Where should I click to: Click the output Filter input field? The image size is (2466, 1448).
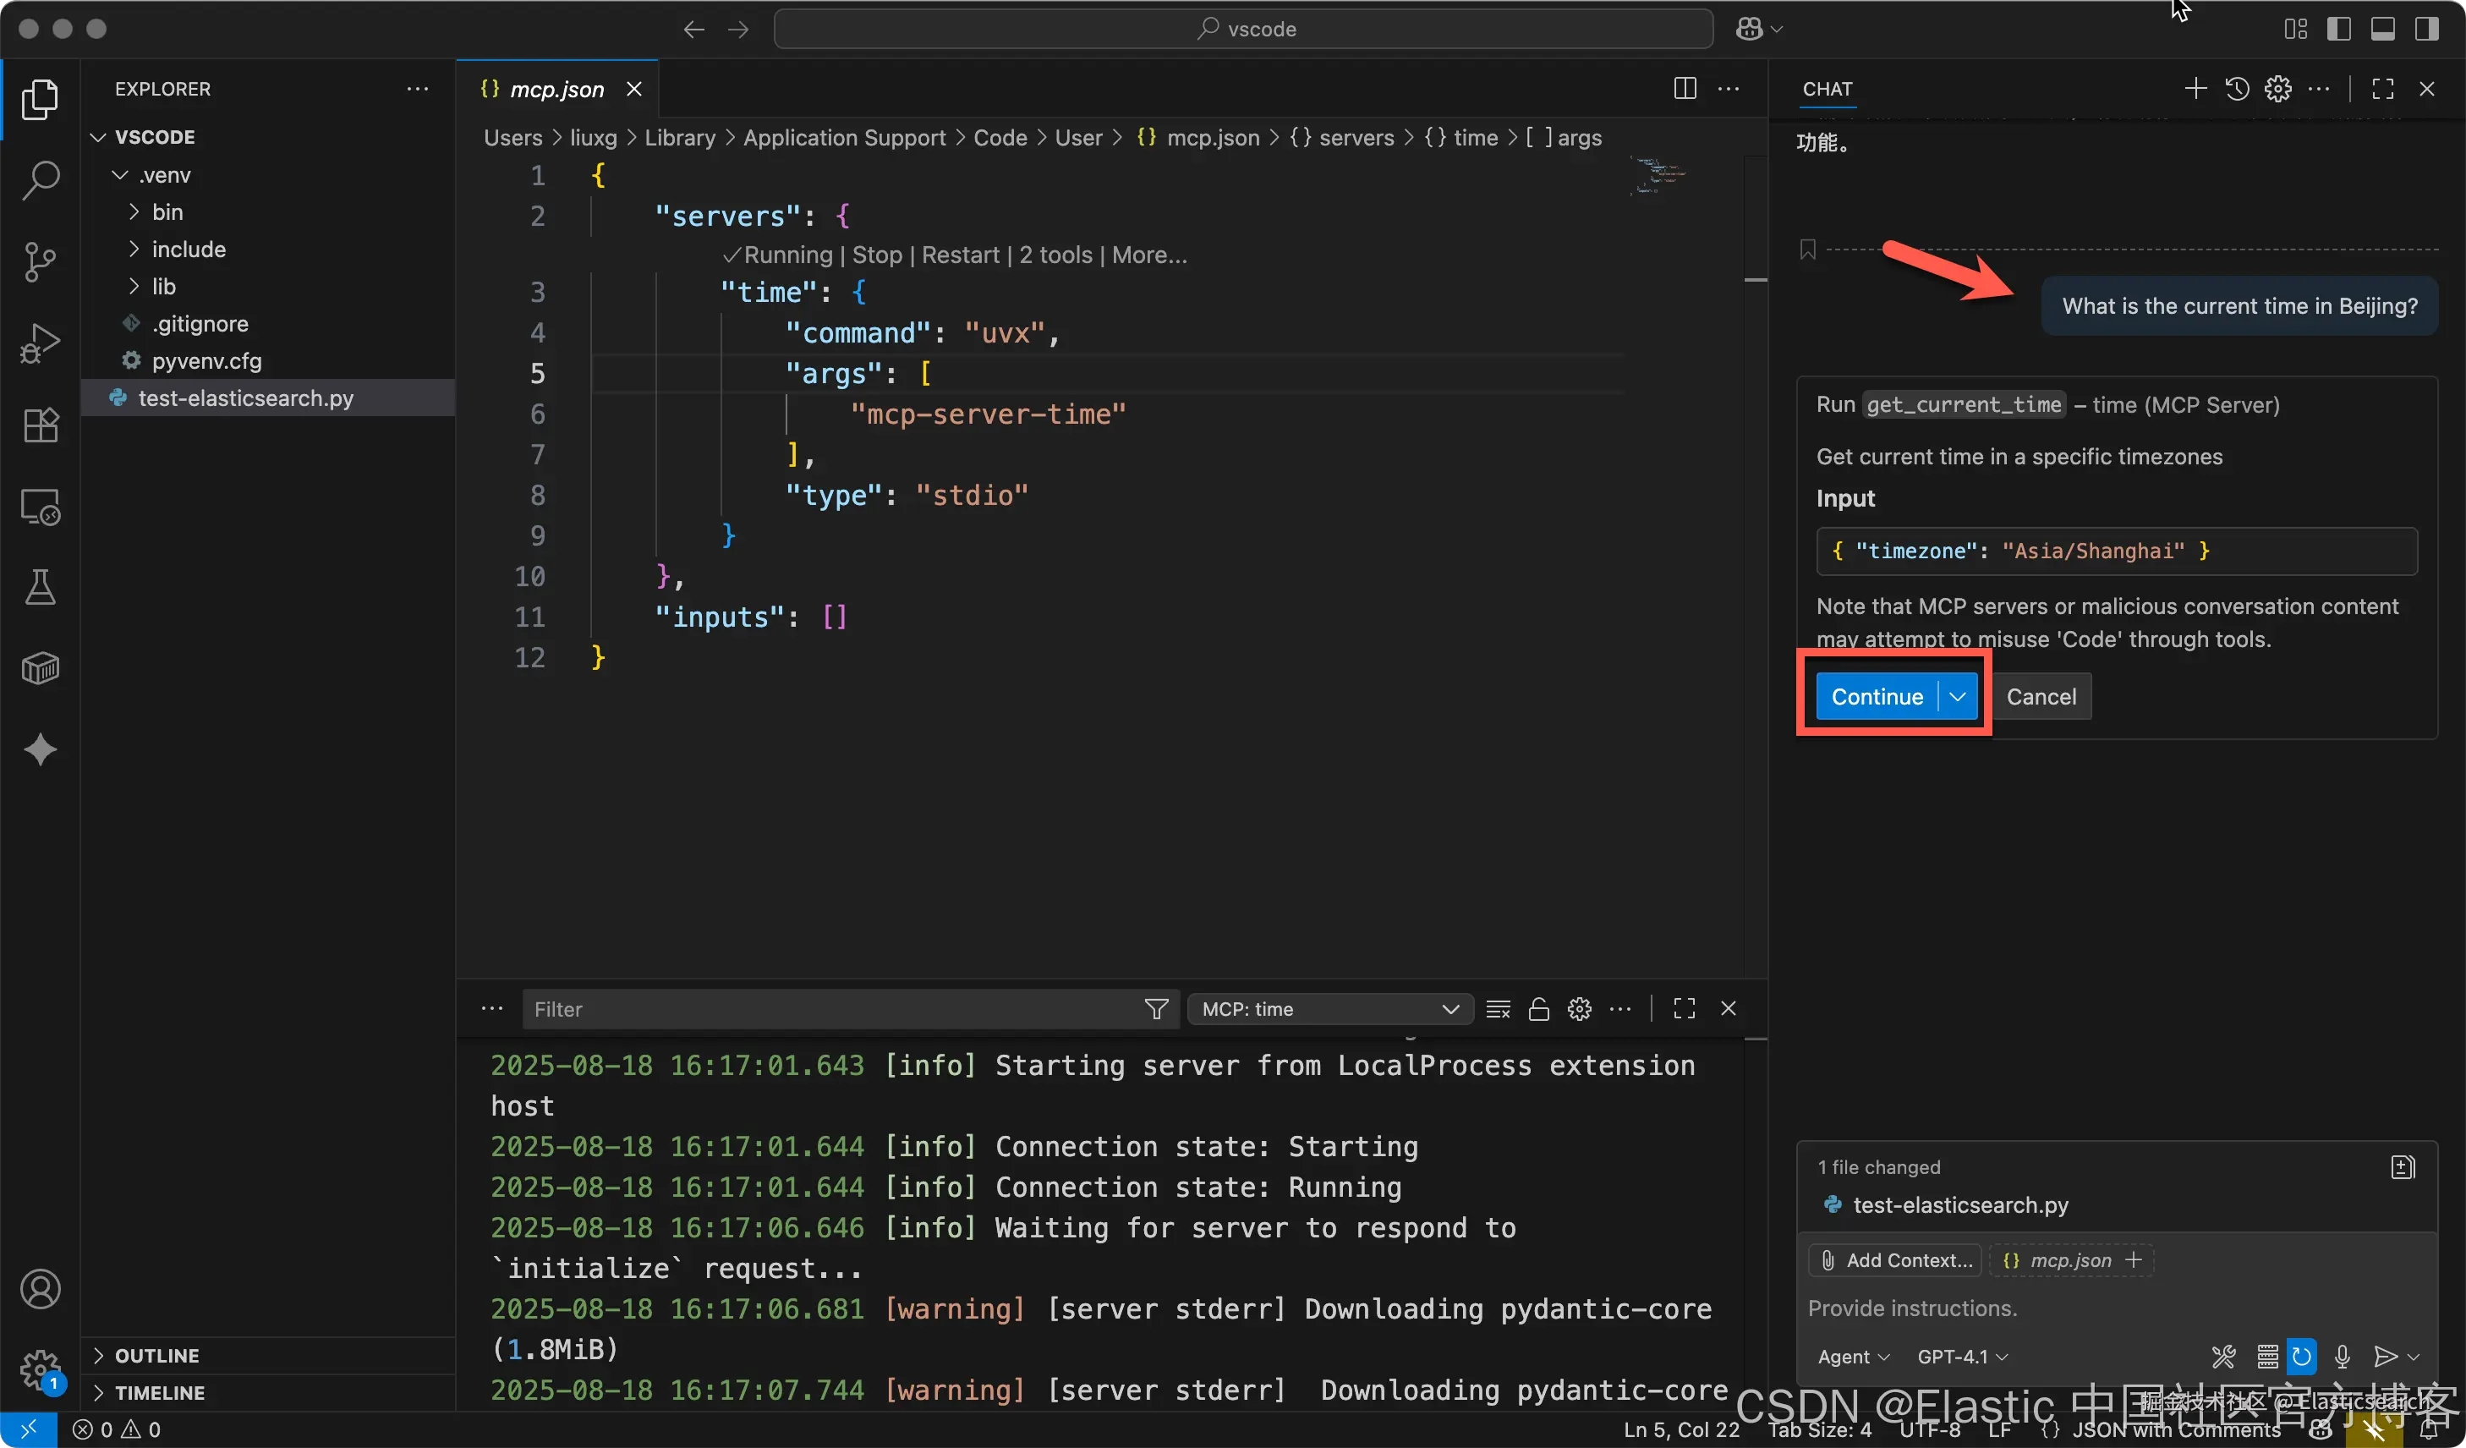(x=849, y=1009)
